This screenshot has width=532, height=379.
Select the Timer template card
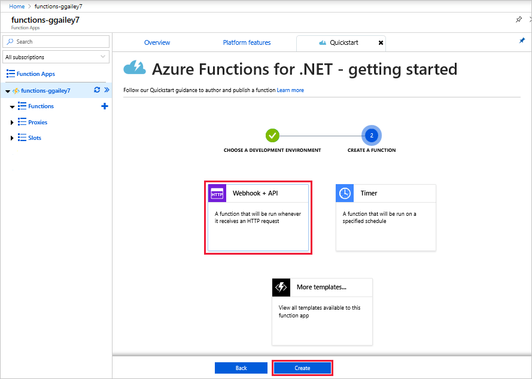coord(386,218)
